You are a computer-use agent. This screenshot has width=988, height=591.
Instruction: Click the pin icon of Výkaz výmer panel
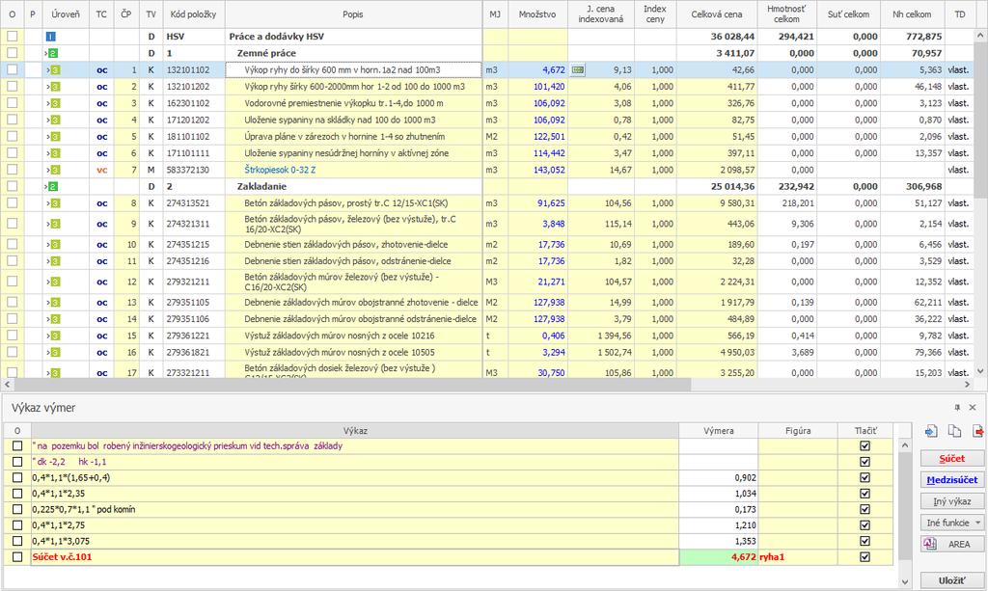coord(958,407)
